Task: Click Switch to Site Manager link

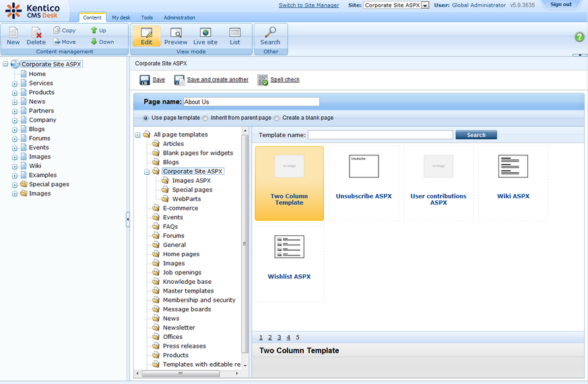Action: click(309, 5)
